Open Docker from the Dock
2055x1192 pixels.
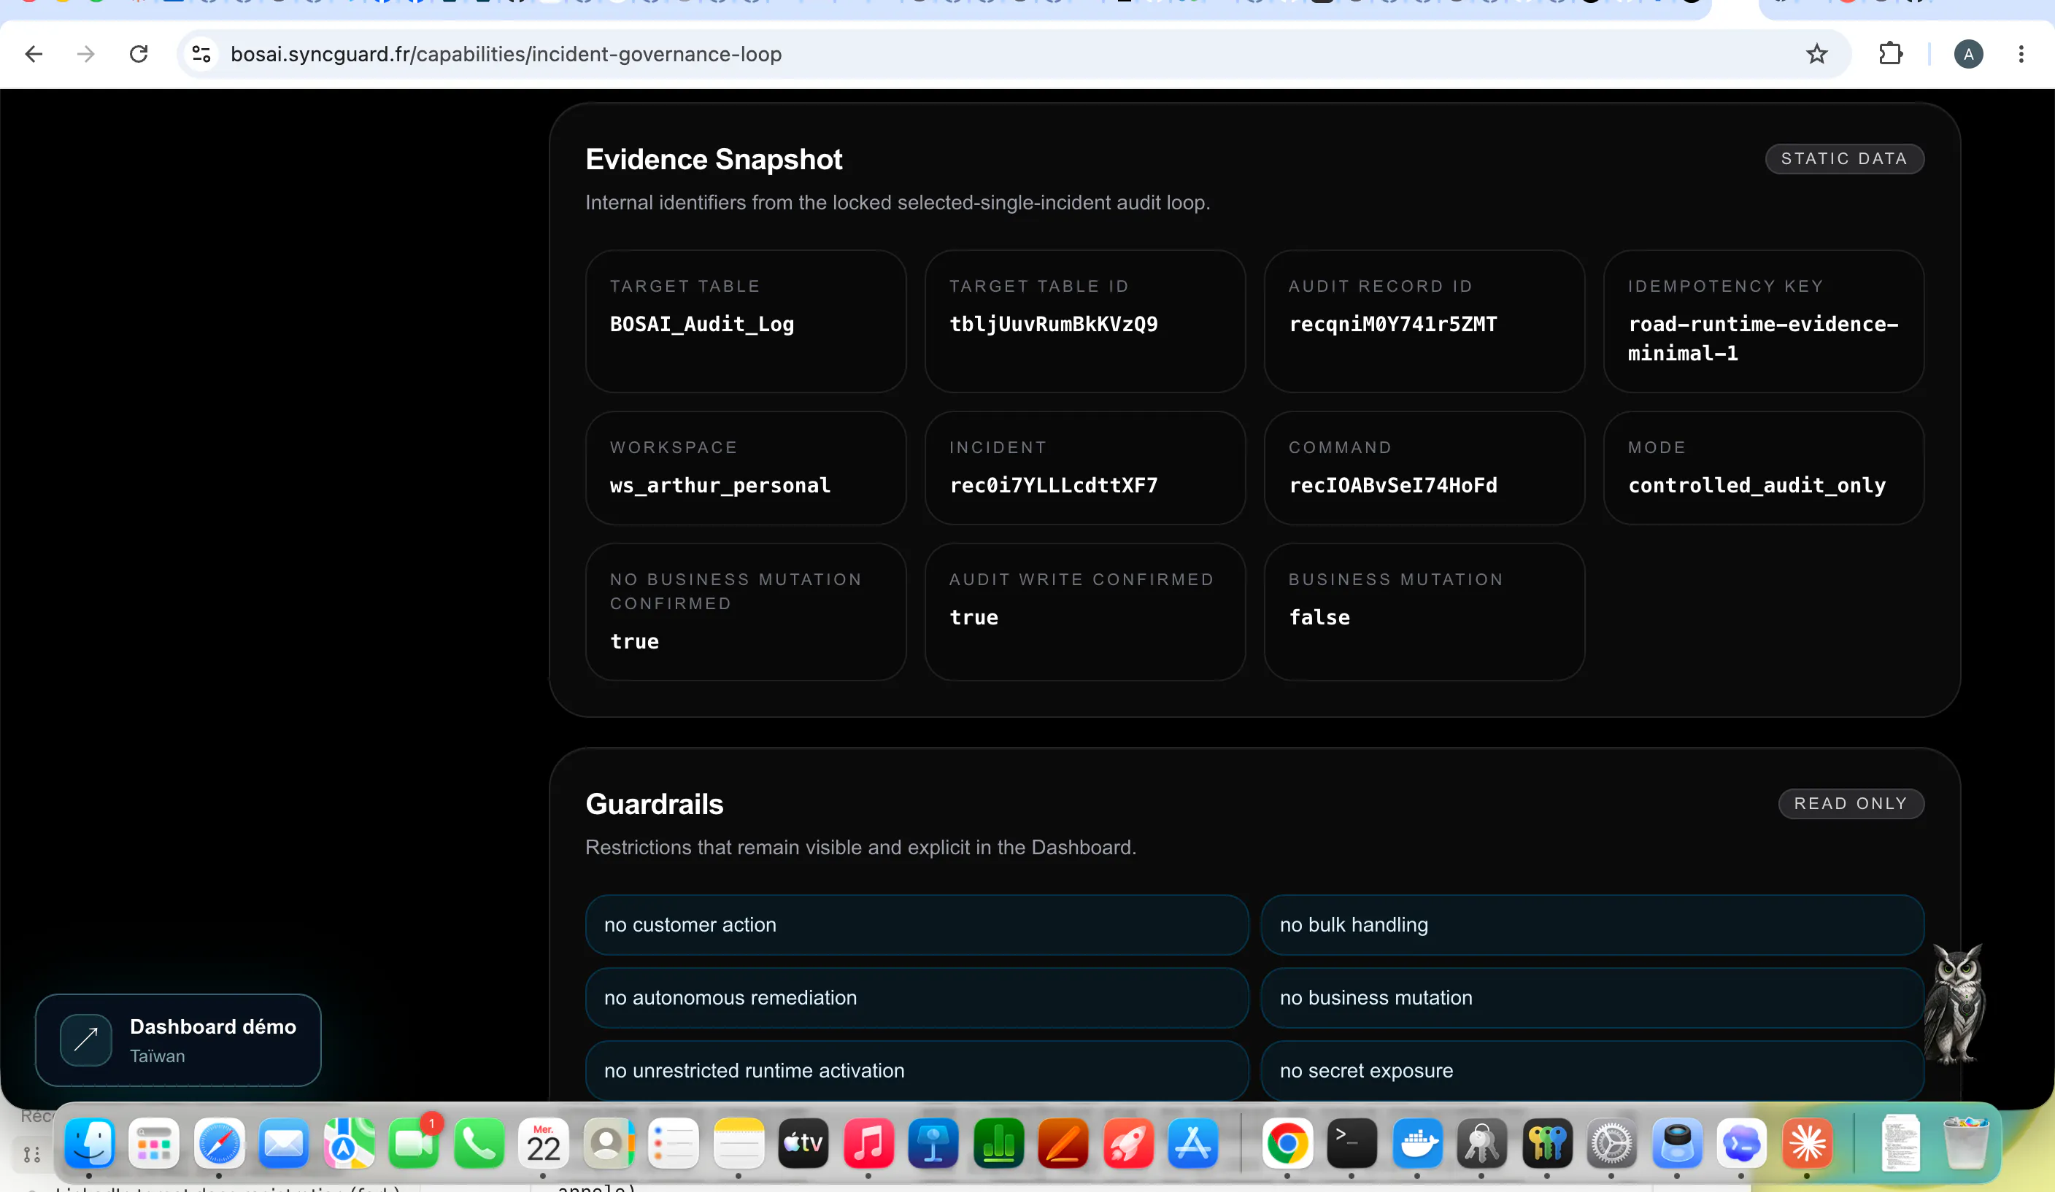point(1417,1143)
